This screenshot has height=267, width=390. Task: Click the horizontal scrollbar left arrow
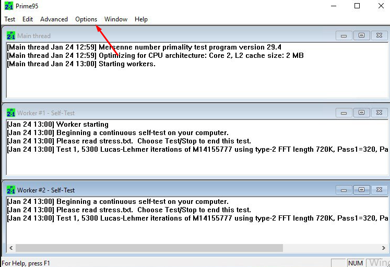pos(11,248)
